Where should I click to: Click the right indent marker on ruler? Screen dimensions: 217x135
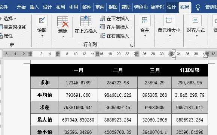coord(205,56)
